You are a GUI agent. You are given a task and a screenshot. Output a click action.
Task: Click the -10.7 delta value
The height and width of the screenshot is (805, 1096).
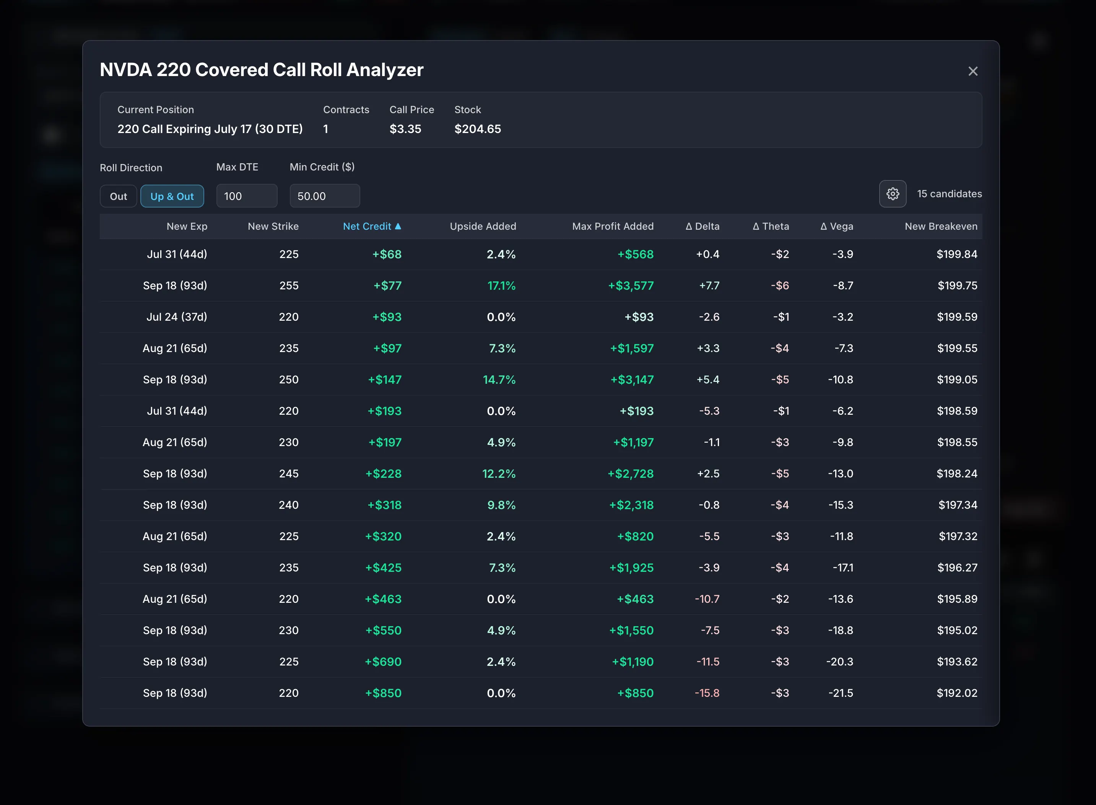tap(707, 599)
